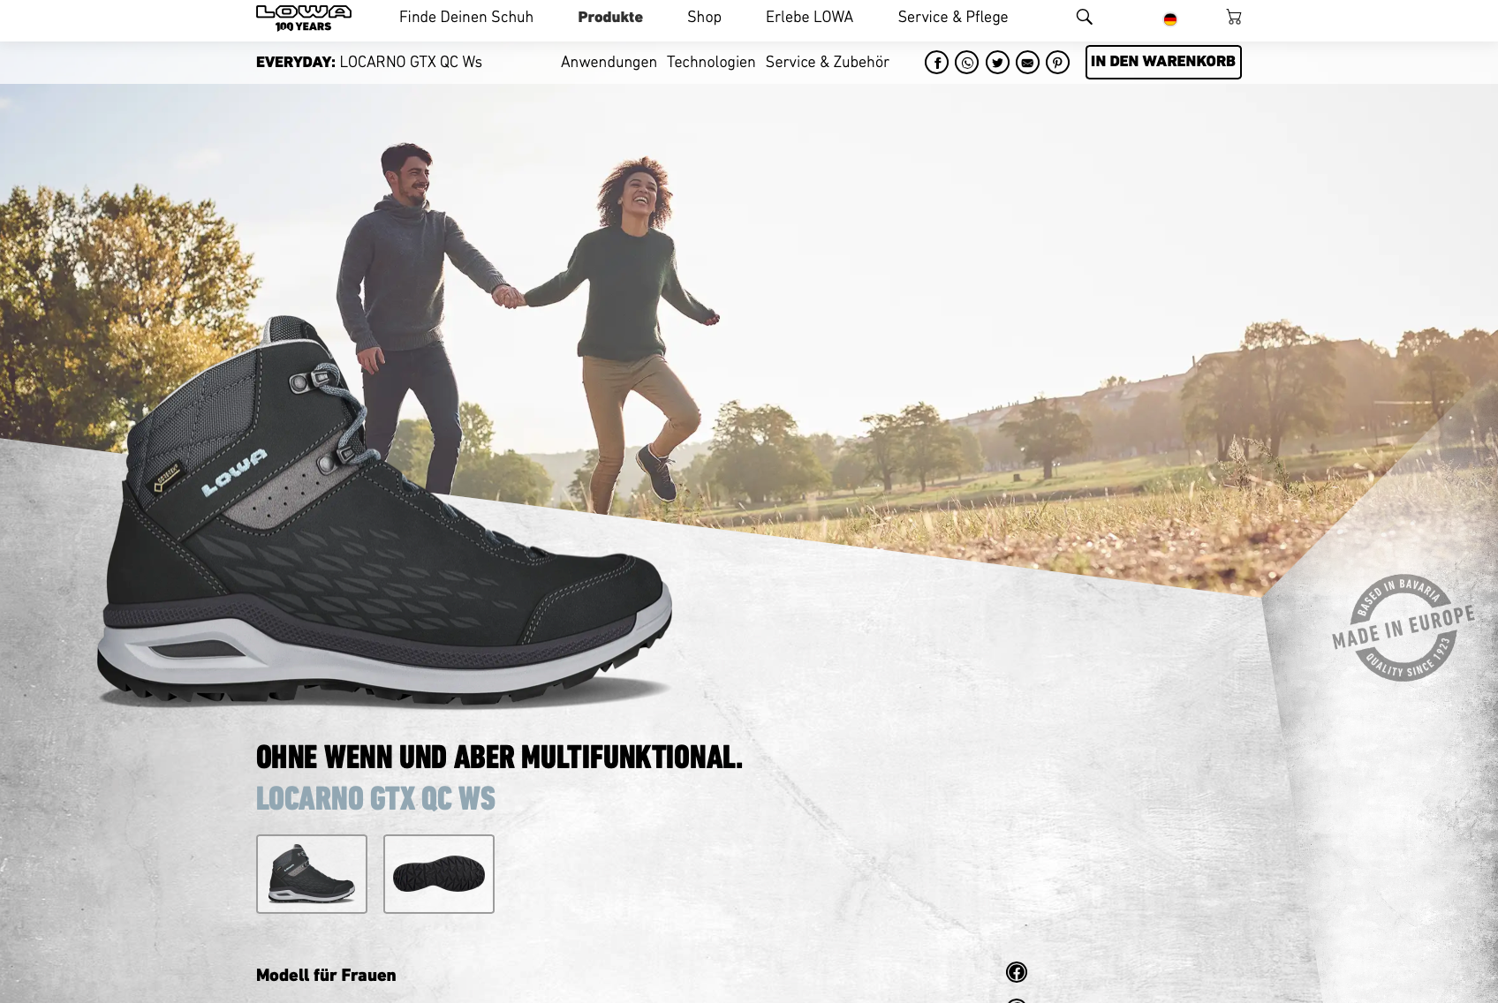Screen dimensions: 1498x1003
Task: Share via WhatsApp icon in sub-navigation
Action: point(967,63)
